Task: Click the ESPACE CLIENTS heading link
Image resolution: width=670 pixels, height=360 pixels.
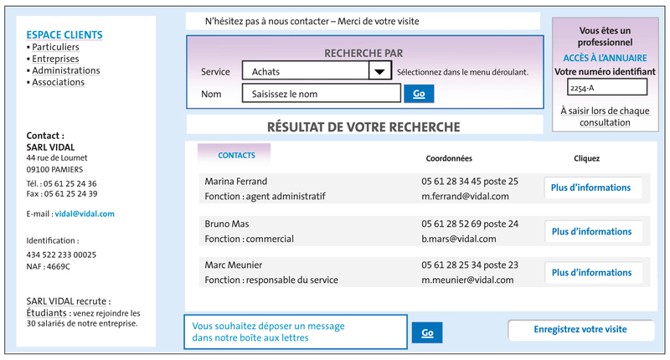Action: coord(64,34)
